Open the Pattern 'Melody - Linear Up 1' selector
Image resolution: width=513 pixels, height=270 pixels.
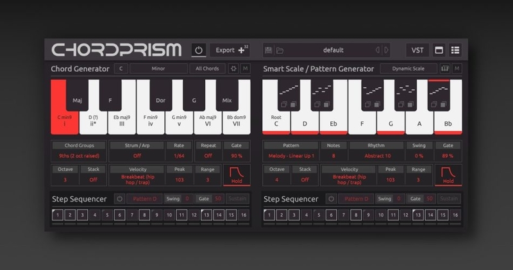point(291,156)
